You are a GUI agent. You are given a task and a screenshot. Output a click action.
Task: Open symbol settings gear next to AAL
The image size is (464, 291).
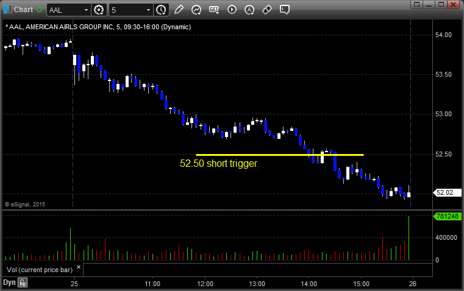click(x=99, y=10)
